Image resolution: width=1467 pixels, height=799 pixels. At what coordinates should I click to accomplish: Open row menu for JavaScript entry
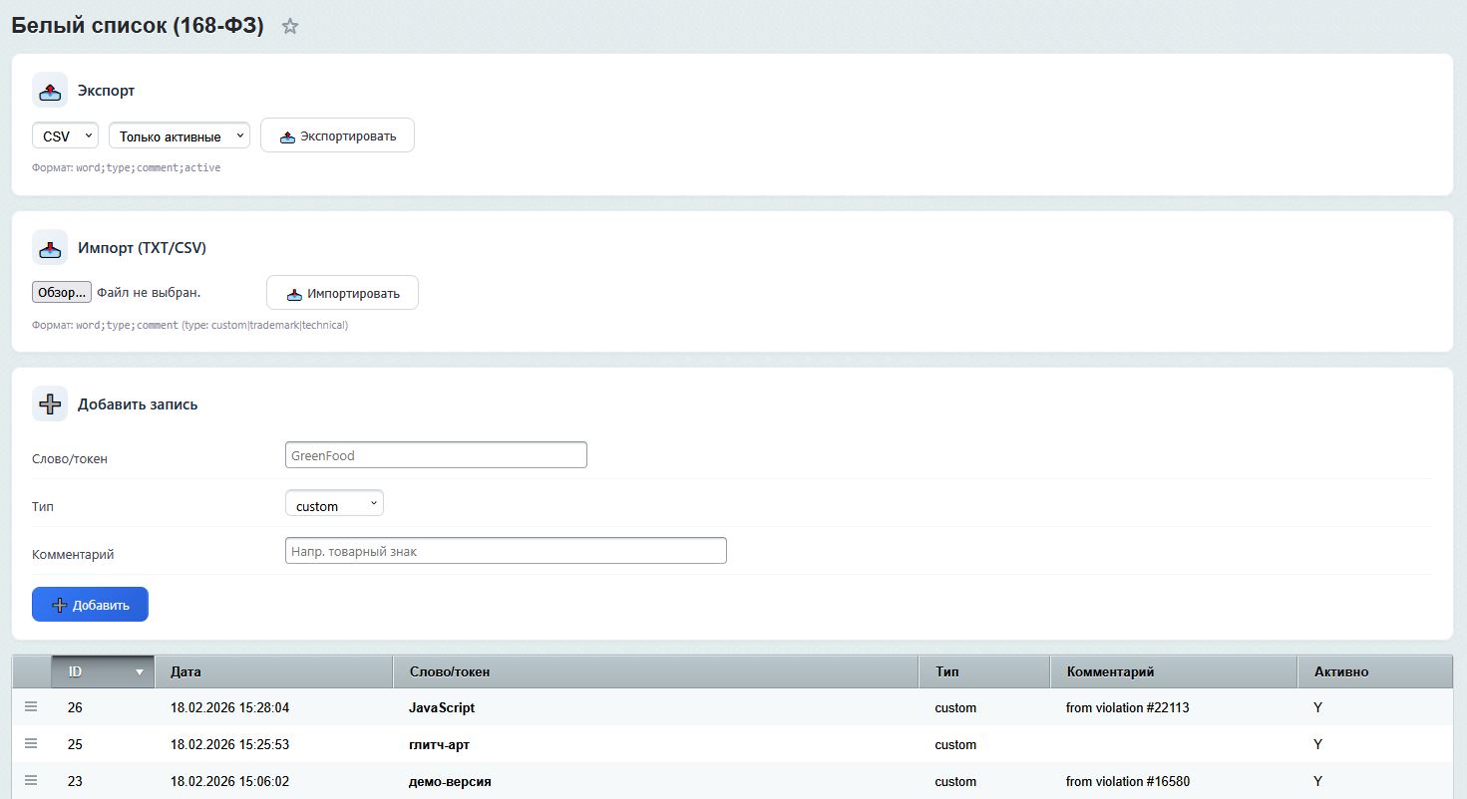click(31, 707)
